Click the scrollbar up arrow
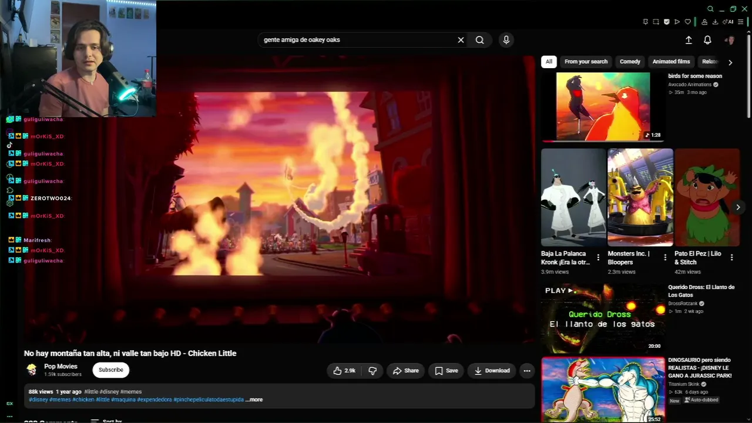This screenshot has width=752, height=423. [x=748, y=32]
